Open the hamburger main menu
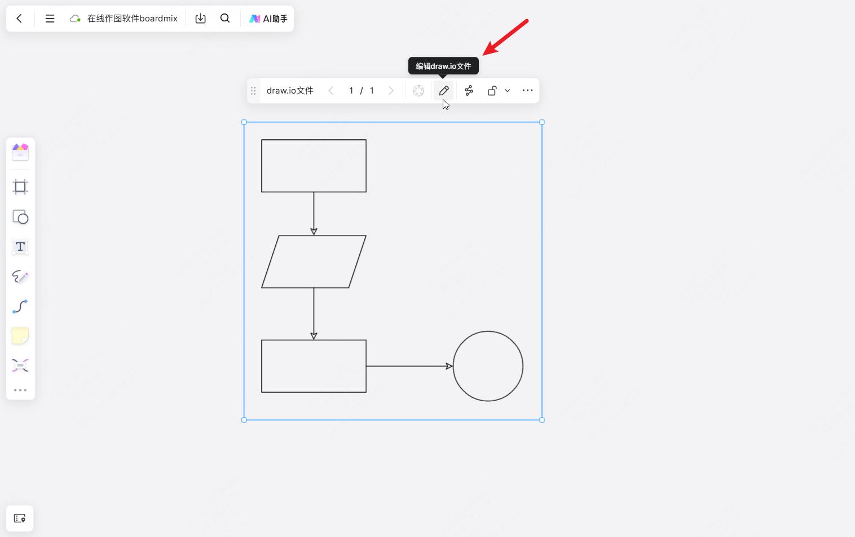The image size is (855, 537). tap(50, 19)
